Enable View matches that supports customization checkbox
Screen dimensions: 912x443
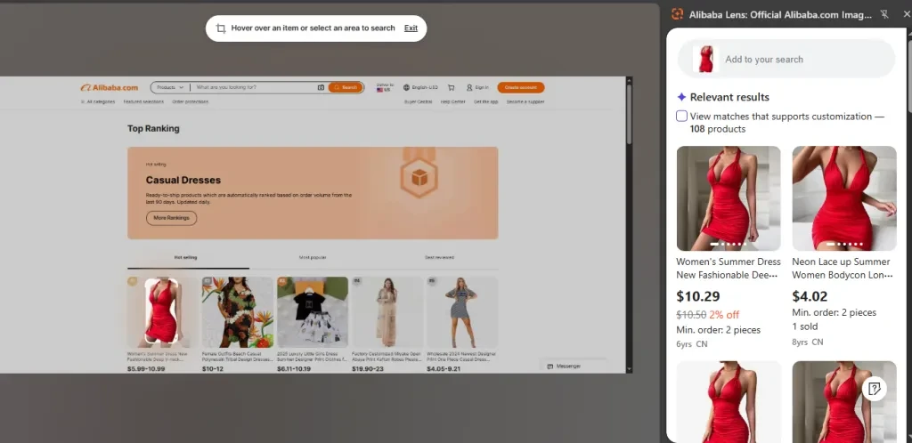(681, 117)
